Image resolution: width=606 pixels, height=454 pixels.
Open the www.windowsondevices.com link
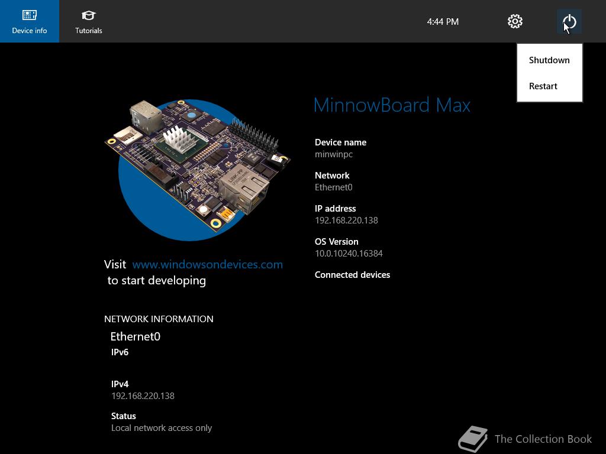pyautogui.click(x=208, y=264)
